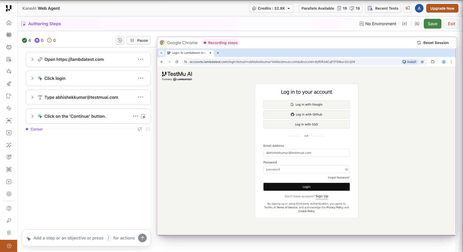This screenshot has height=252, width=463.
Task: Bookmark page with the Chrome star icon
Action: pos(422,62)
